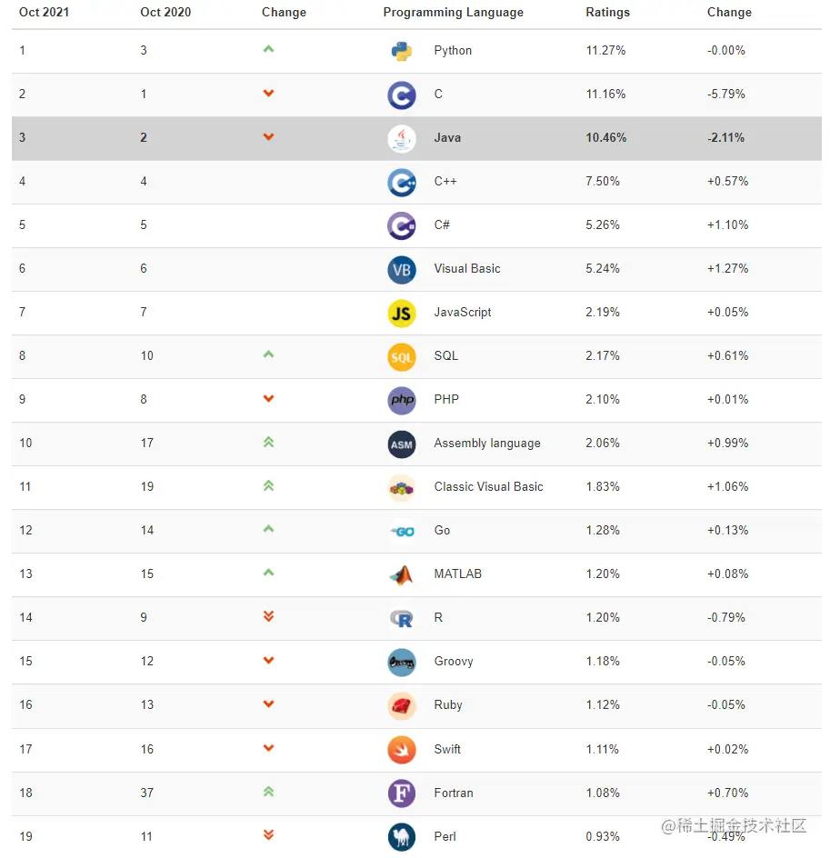Select the dark ASM Assembly icon
Screen dimensions: 830x858
pyautogui.click(x=402, y=444)
